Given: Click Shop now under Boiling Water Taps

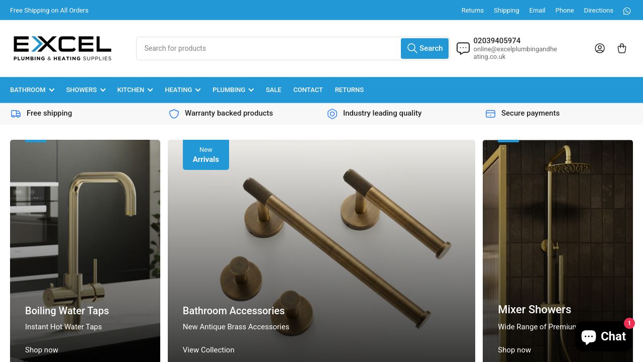Looking at the screenshot, I should tap(42, 350).
